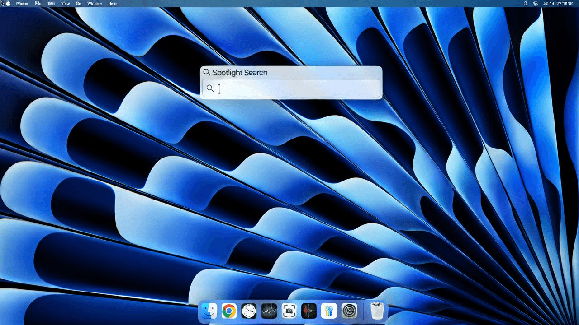Image resolution: width=579 pixels, height=325 pixels.
Task: Open the Go menu
Action: (79, 3)
